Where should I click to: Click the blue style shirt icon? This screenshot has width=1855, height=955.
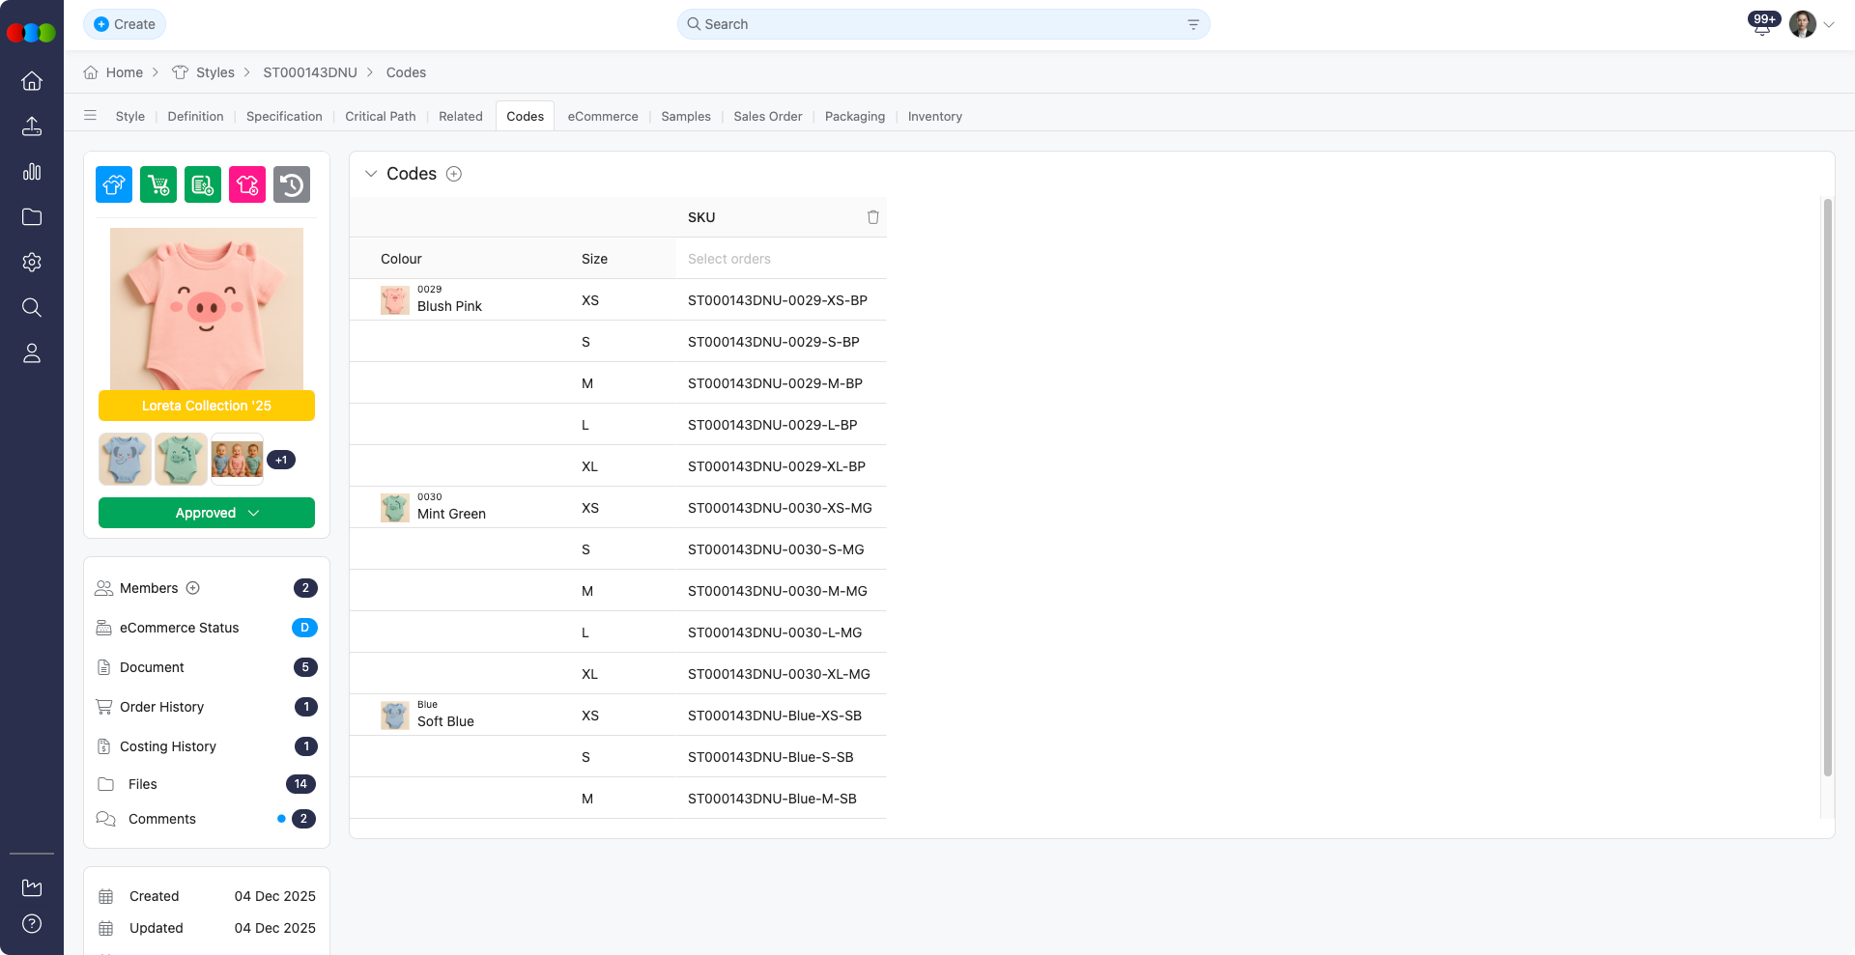(114, 184)
